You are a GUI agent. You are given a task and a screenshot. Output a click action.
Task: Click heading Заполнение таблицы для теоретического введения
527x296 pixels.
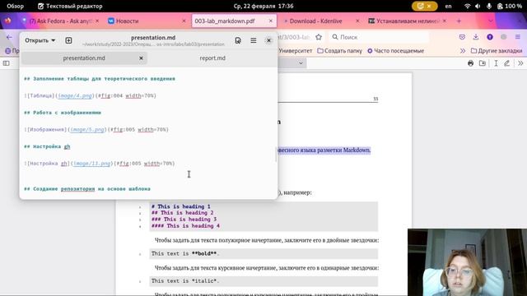100,79
